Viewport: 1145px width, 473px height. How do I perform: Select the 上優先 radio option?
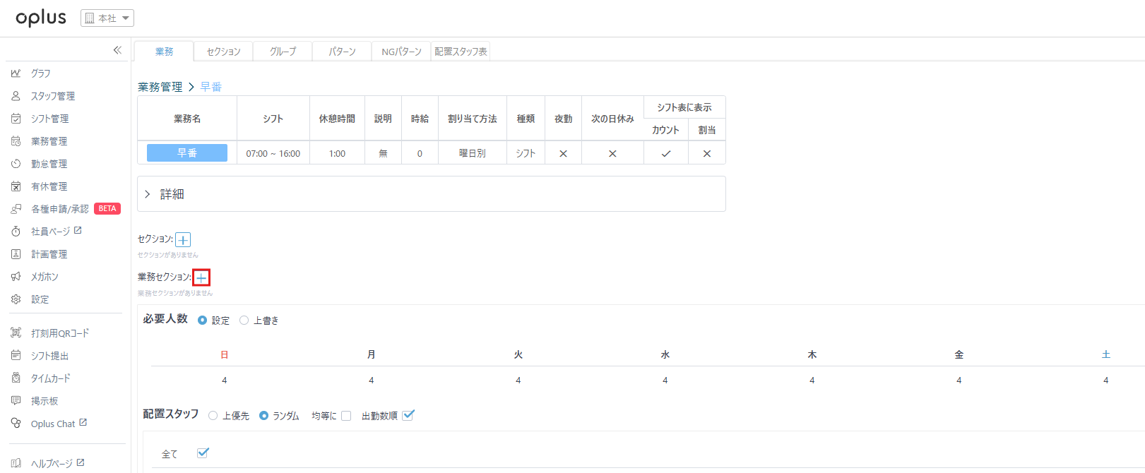click(213, 416)
